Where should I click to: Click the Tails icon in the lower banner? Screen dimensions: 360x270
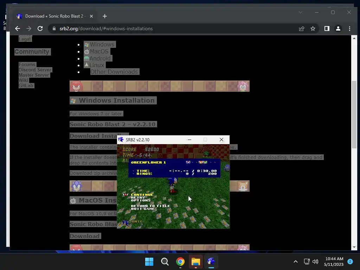point(243,186)
